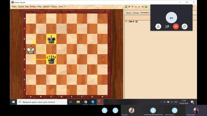
Task: Expand hidden system tray icons
Action: point(161,102)
